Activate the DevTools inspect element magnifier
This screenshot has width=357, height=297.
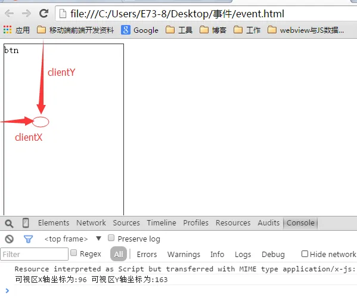[x=9, y=224]
